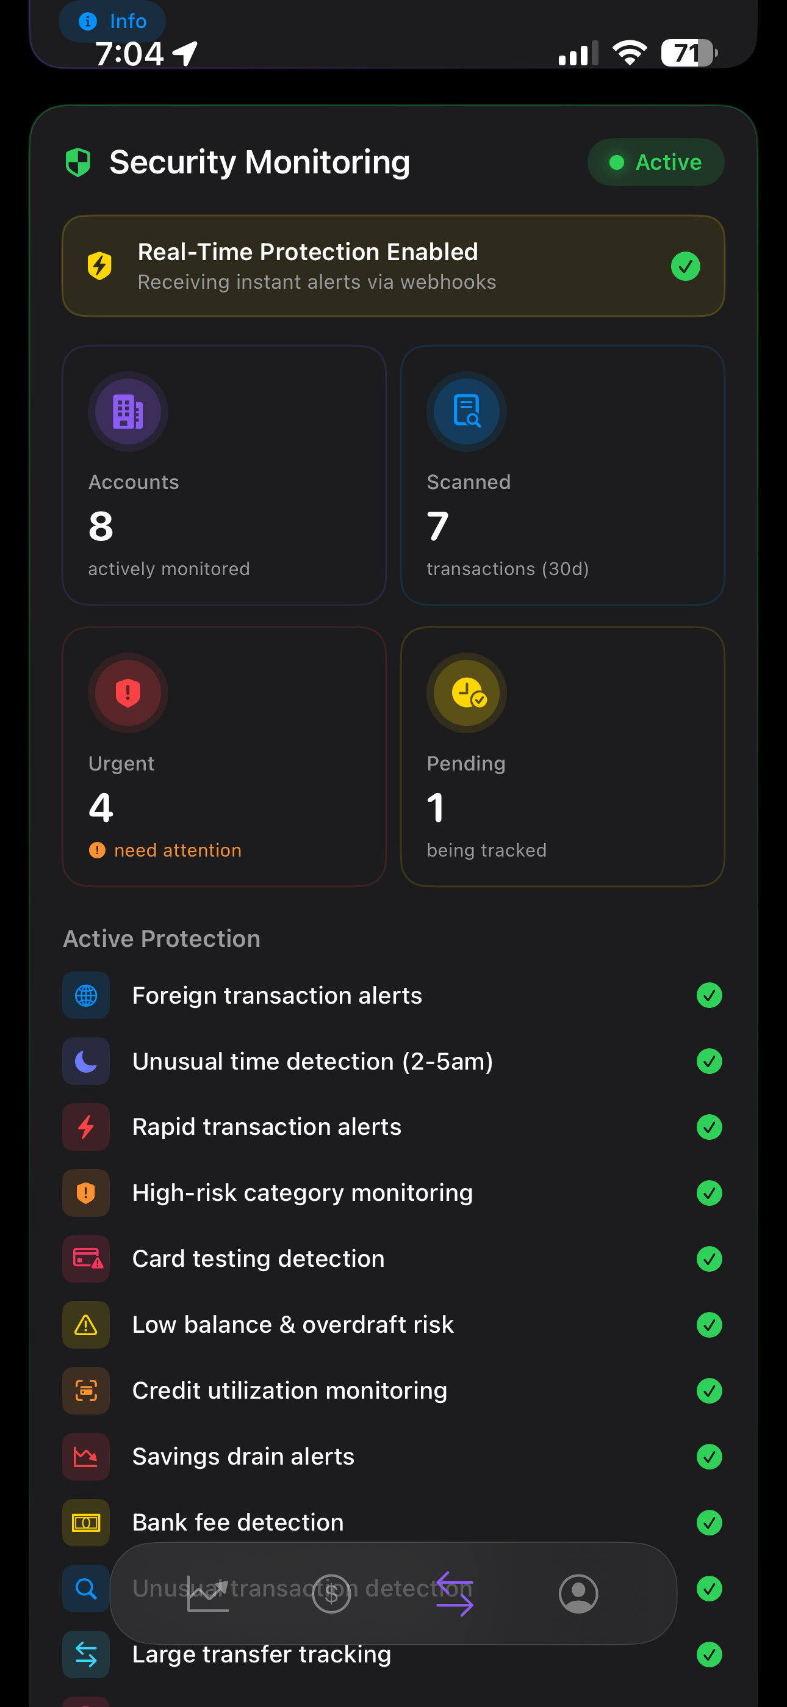Toggle the checkmark for Rapid transaction alerts
The width and height of the screenshot is (787, 1707).
point(710,1126)
